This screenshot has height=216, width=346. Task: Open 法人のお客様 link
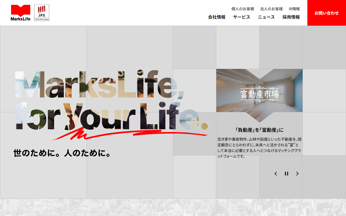click(271, 9)
